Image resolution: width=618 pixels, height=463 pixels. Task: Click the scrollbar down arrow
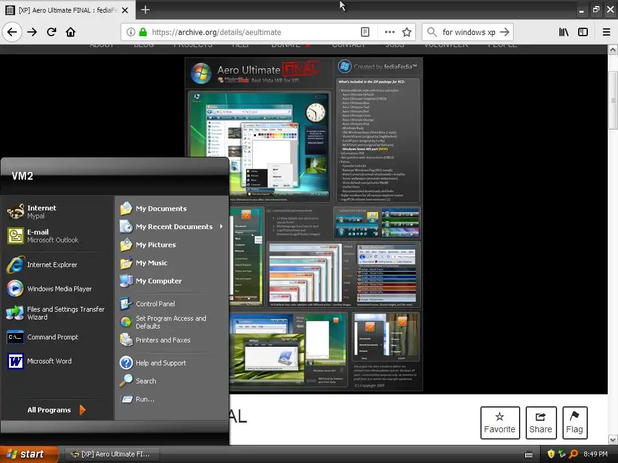pyautogui.click(x=613, y=439)
